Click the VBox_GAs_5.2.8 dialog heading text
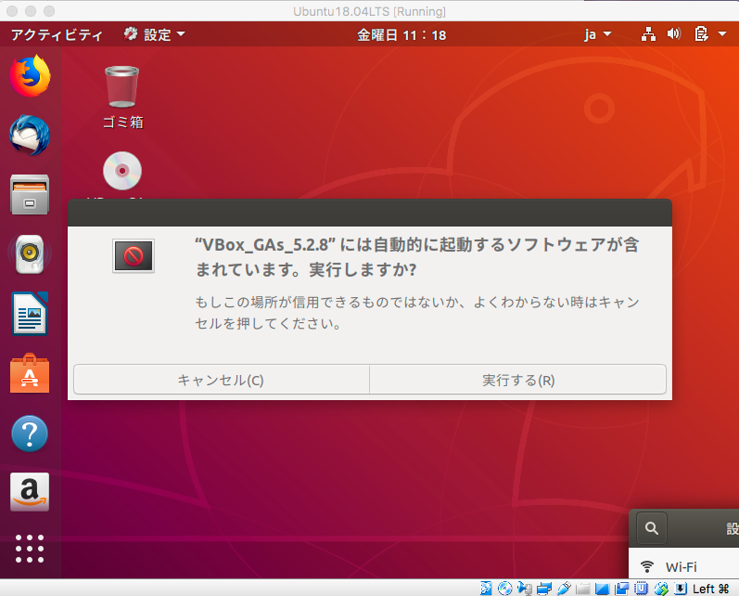This screenshot has width=739, height=596. coord(417,257)
